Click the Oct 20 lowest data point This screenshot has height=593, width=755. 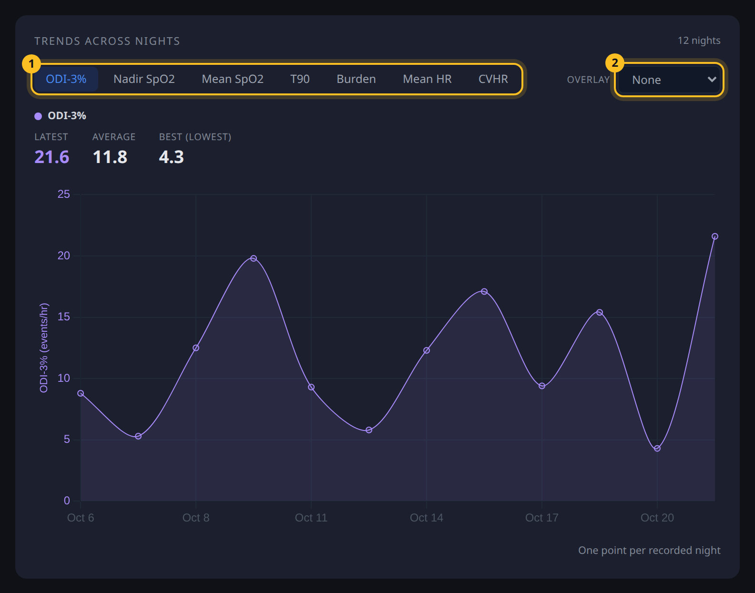(657, 448)
